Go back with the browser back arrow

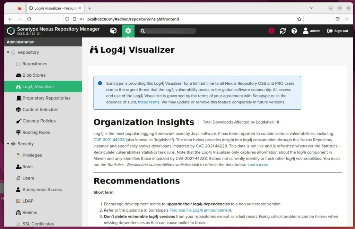(x=10, y=19)
